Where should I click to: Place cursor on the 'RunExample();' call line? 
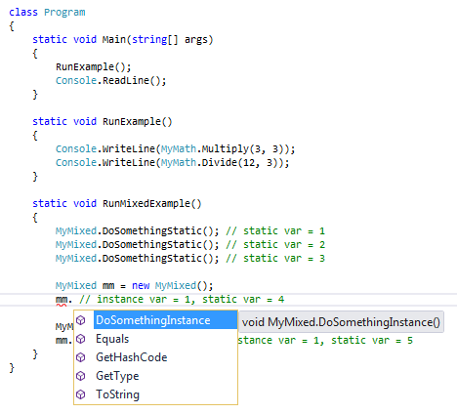click(x=94, y=67)
